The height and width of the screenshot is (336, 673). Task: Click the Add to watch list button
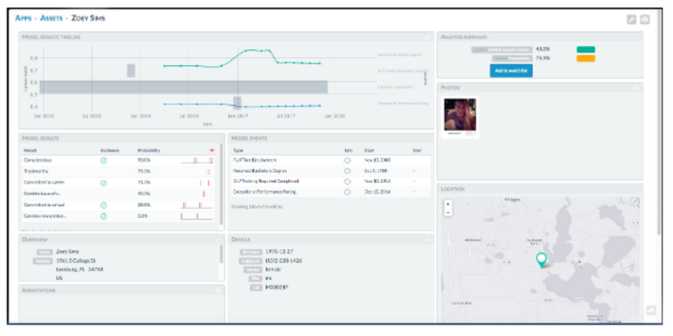[511, 71]
